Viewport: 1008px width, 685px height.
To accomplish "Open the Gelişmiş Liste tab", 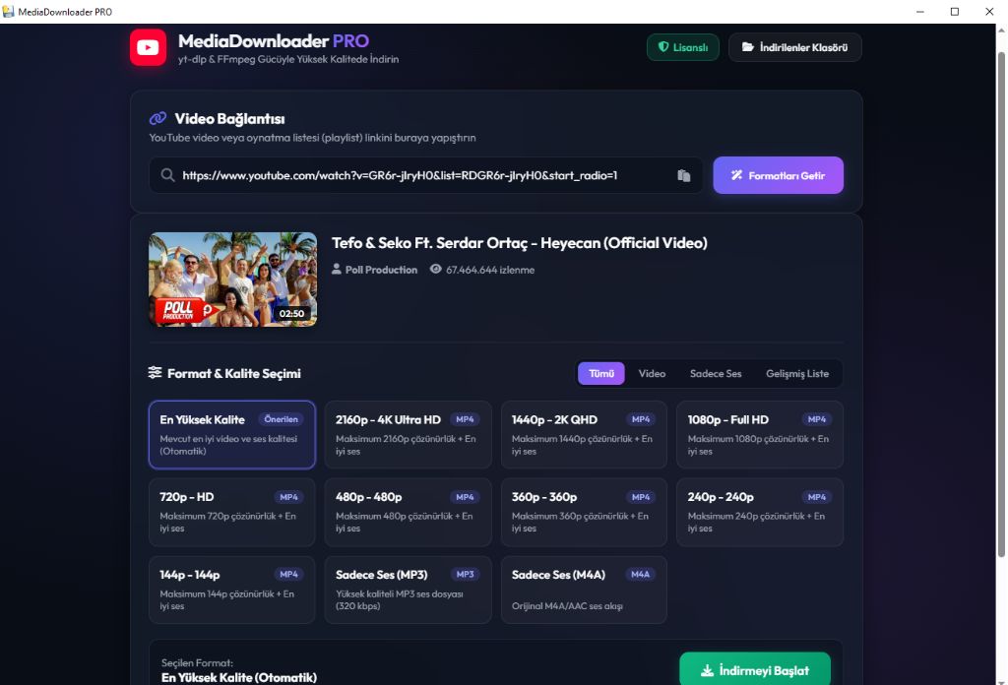I will pyautogui.click(x=797, y=373).
